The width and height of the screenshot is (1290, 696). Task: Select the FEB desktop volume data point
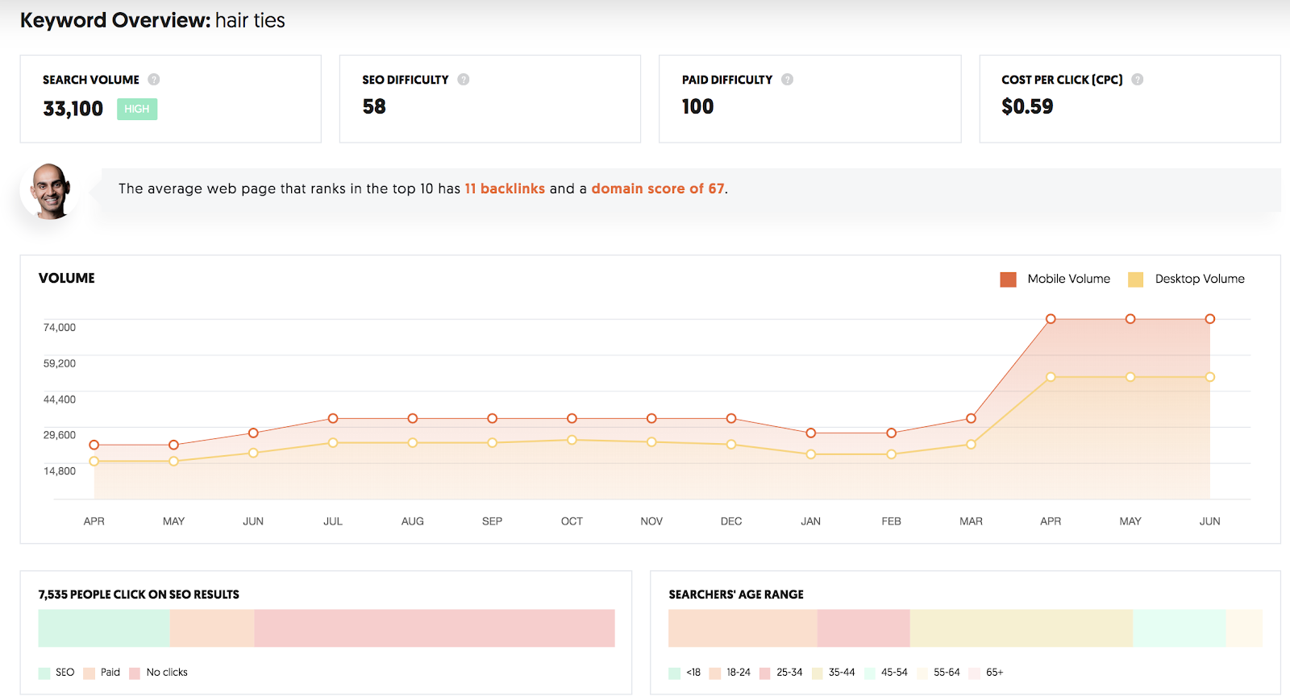point(891,454)
